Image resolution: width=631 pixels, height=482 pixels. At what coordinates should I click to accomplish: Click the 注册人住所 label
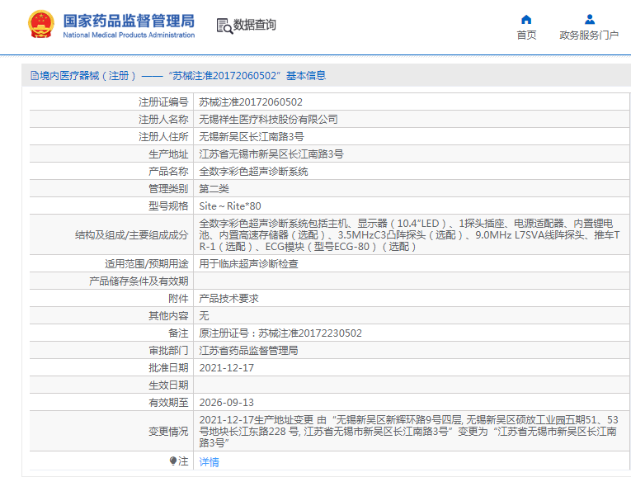[x=163, y=137]
